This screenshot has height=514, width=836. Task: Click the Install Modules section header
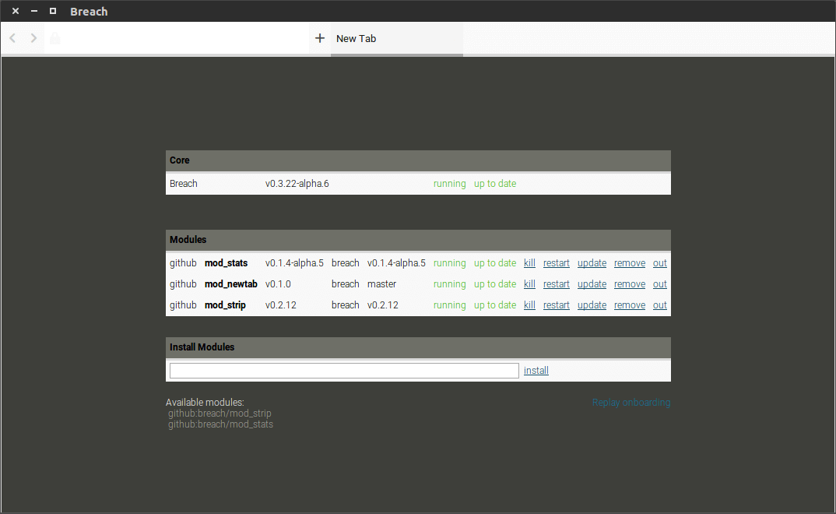click(418, 347)
